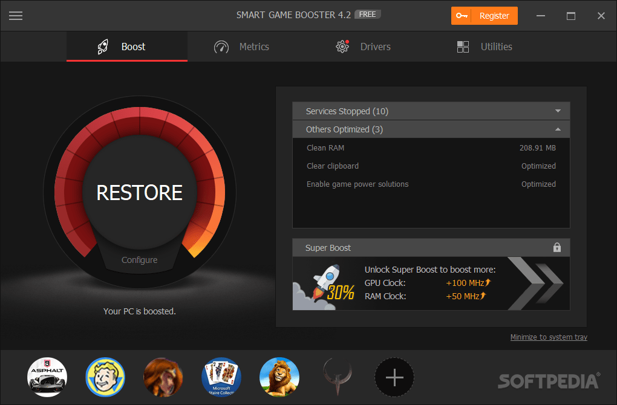Viewport: 617px width, 405px height.
Task: Click the double chevron Super Boost arrow
Action: click(536, 283)
